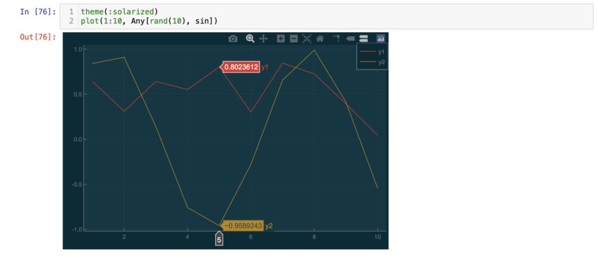Toggle y1 series in the legend
Screen dimensions: 598x258
(x=372, y=51)
